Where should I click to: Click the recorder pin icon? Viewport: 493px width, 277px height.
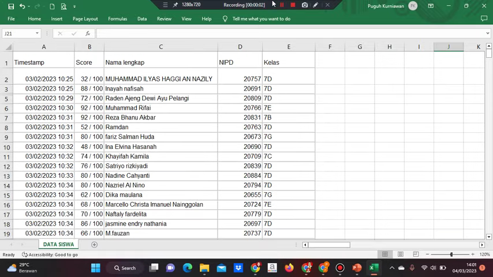[175, 5]
